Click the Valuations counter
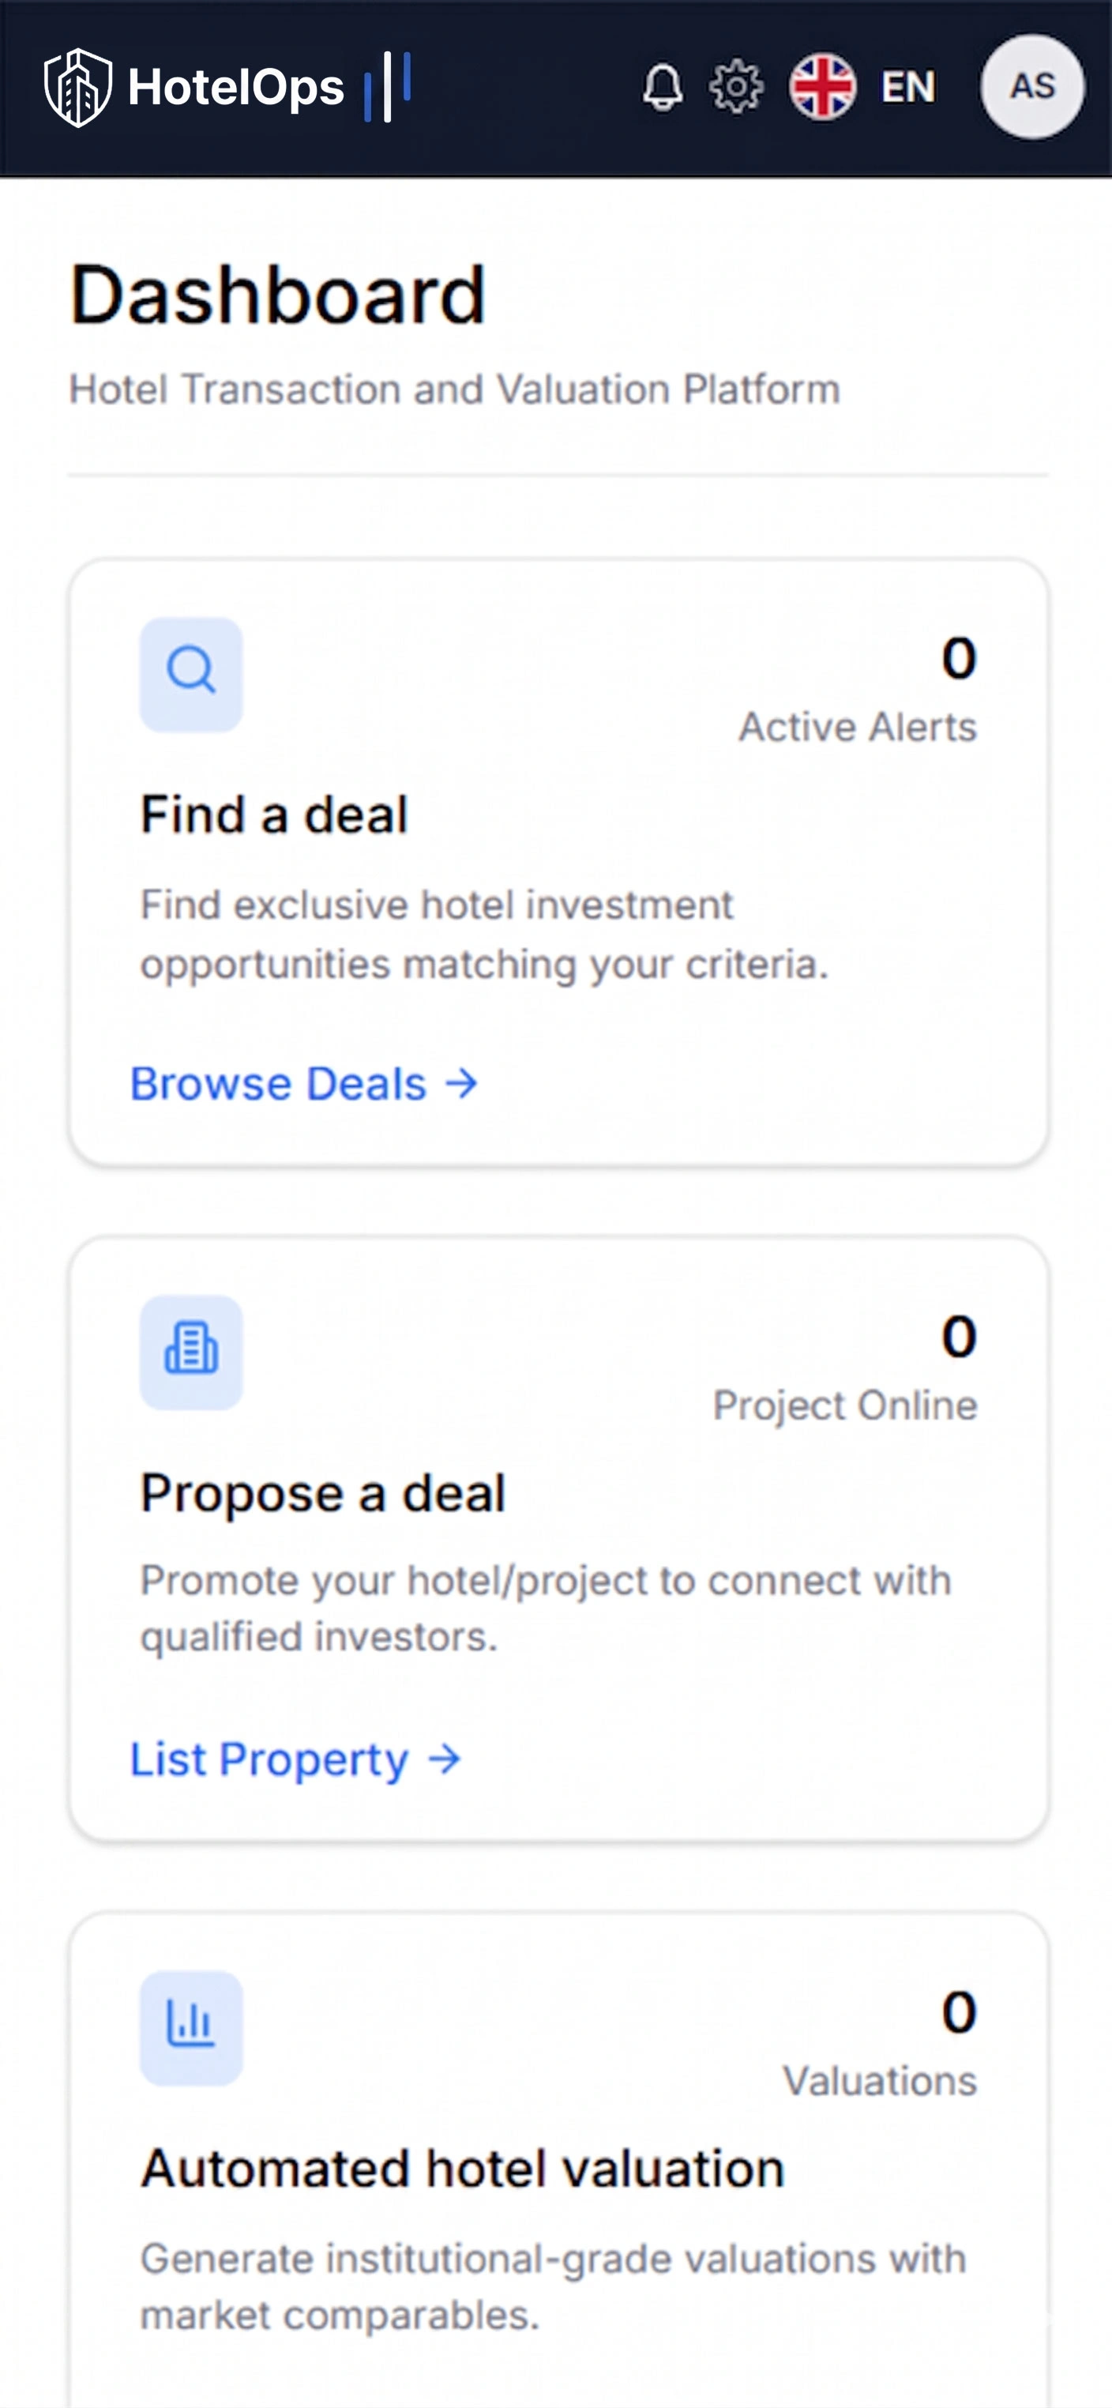The height and width of the screenshot is (2408, 1112). pos(959,2011)
